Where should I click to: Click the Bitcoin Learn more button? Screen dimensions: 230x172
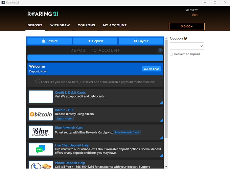(64, 119)
